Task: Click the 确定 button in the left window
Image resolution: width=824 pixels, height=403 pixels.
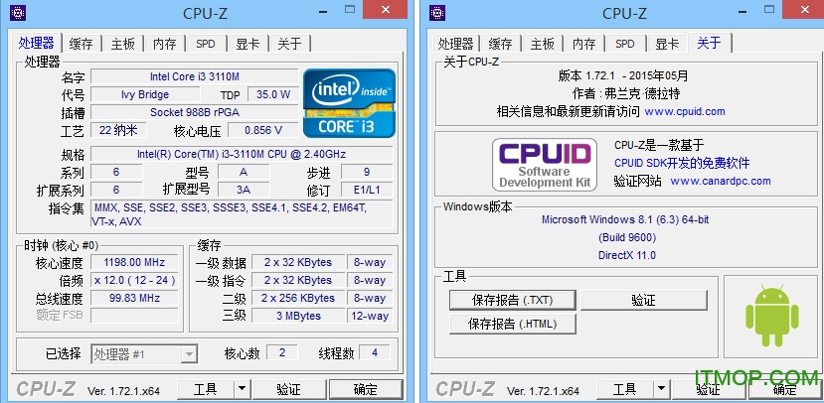Action: coord(365,389)
